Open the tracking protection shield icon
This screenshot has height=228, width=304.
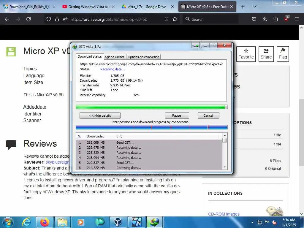[49, 19]
